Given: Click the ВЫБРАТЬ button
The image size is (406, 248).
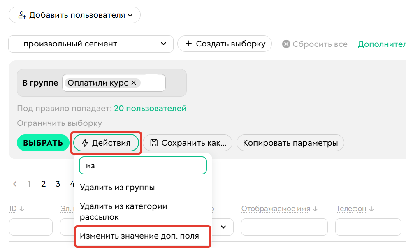Looking at the screenshot, I should coord(43,143).
